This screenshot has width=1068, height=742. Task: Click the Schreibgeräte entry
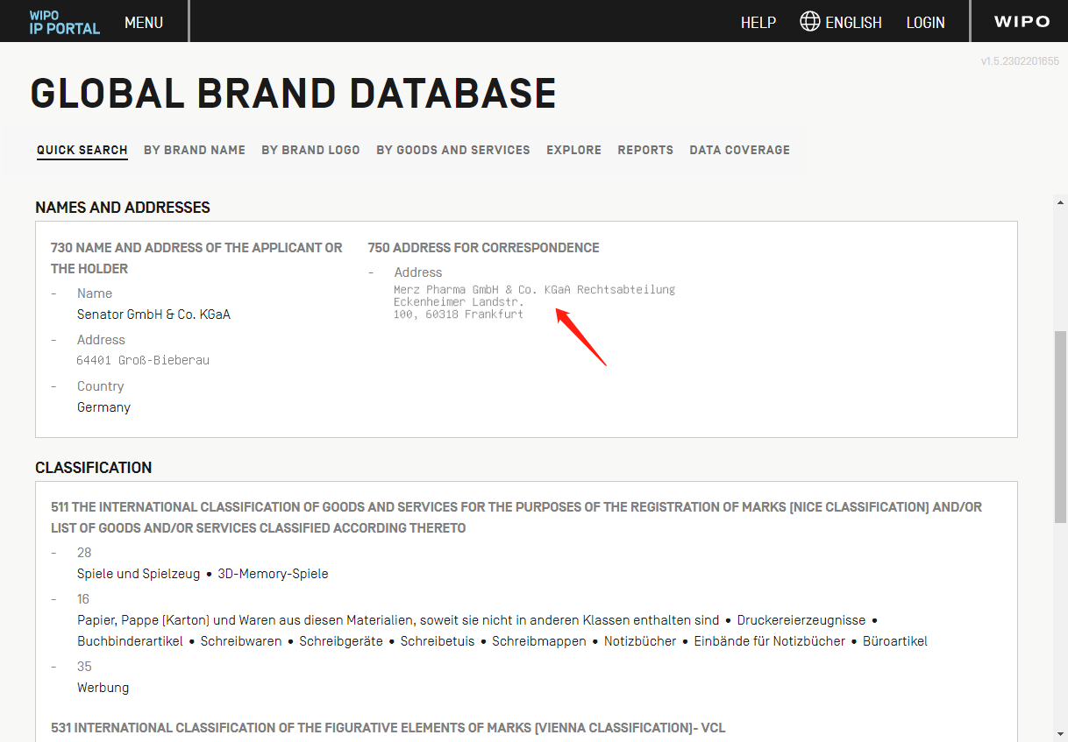click(x=341, y=641)
